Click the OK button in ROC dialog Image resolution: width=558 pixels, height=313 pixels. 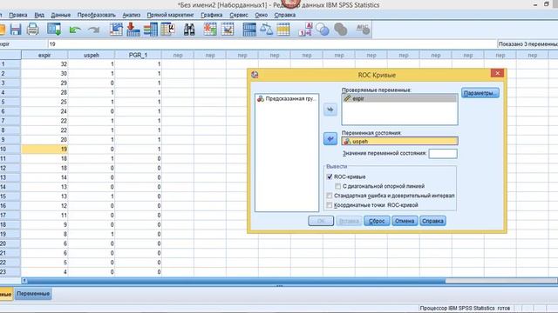321,221
